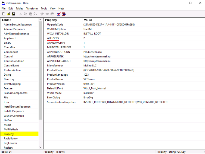The width and height of the screenshot is (205, 154).
Task: Click the Orca app icon in title bar
Action: click(x=3, y=3)
